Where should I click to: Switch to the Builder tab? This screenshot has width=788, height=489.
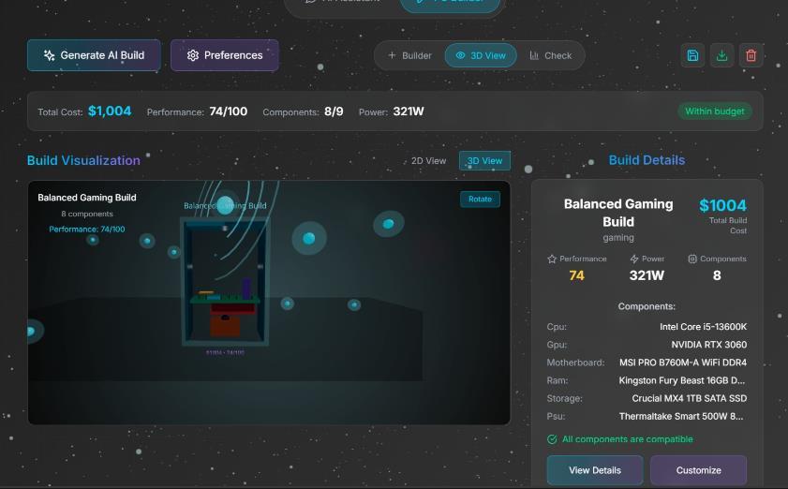(x=410, y=55)
